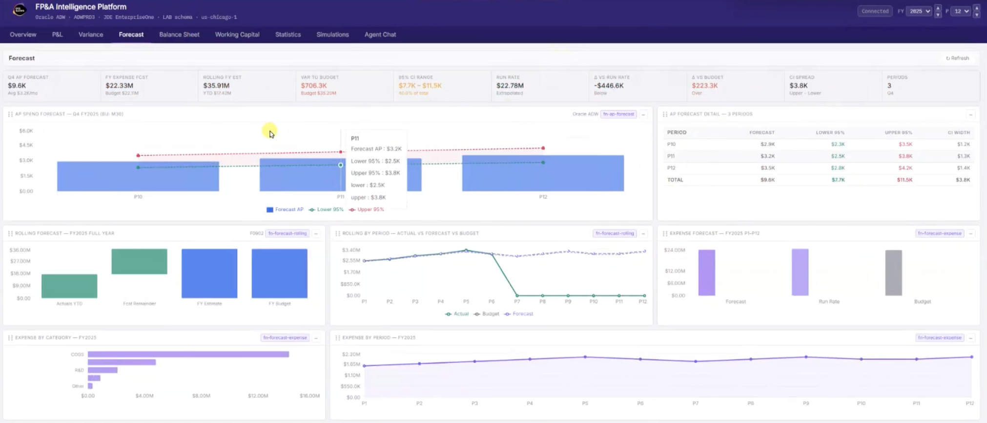The width and height of the screenshot is (987, 423).
Task: Toggle Actual series in rolling period legend
Action: coord(457,314)
